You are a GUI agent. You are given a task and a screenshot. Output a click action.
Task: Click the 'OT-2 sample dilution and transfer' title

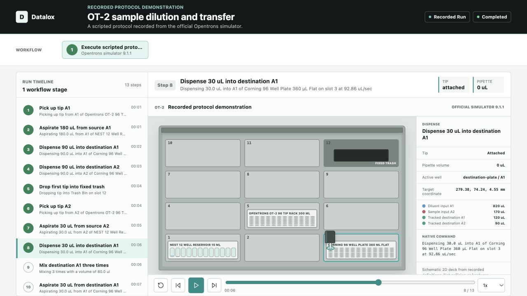161,17
